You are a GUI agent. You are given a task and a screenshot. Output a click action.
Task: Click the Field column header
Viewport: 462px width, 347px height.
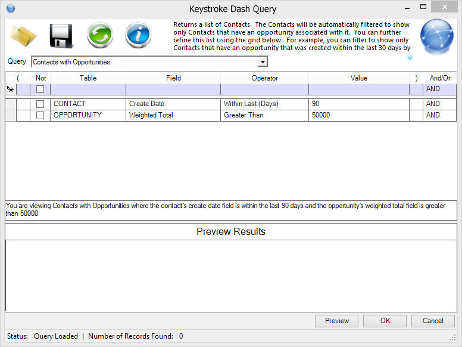[x=173, y=78]
